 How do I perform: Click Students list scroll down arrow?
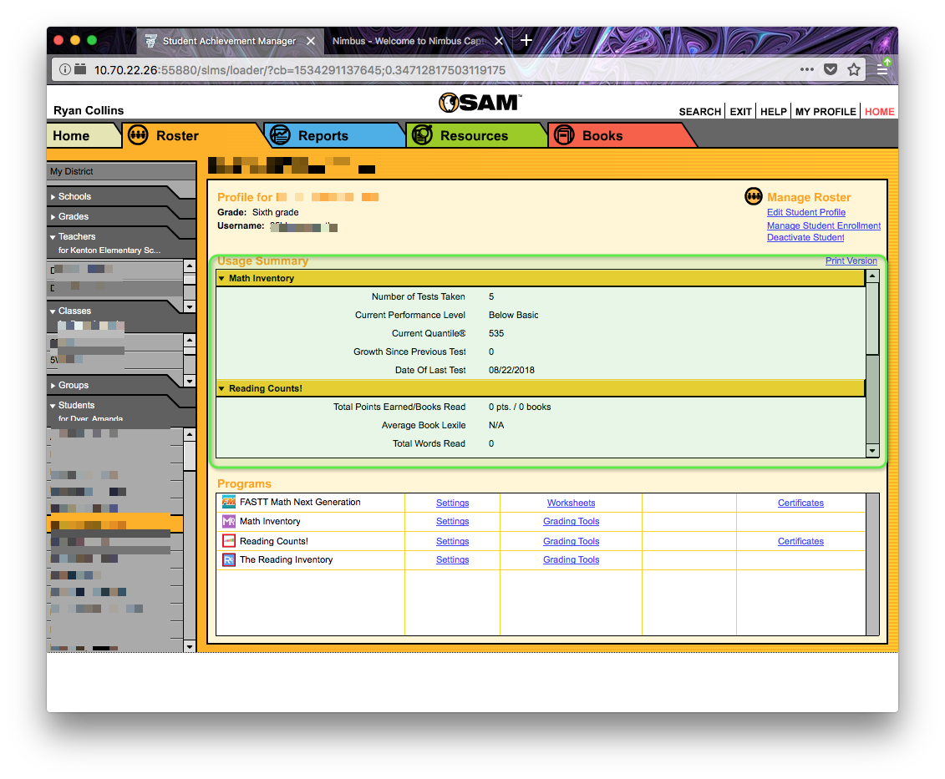[x=189, y=646]
